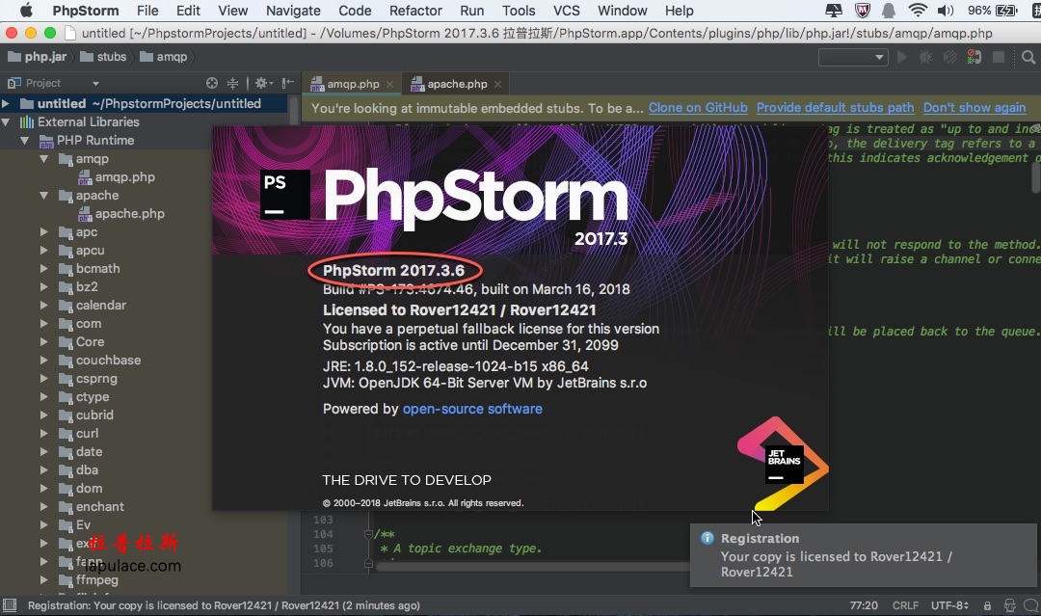This screenshot has width=1041, height=616.
Task: Click the notification bell in menu bar
Action: [889, 10]
